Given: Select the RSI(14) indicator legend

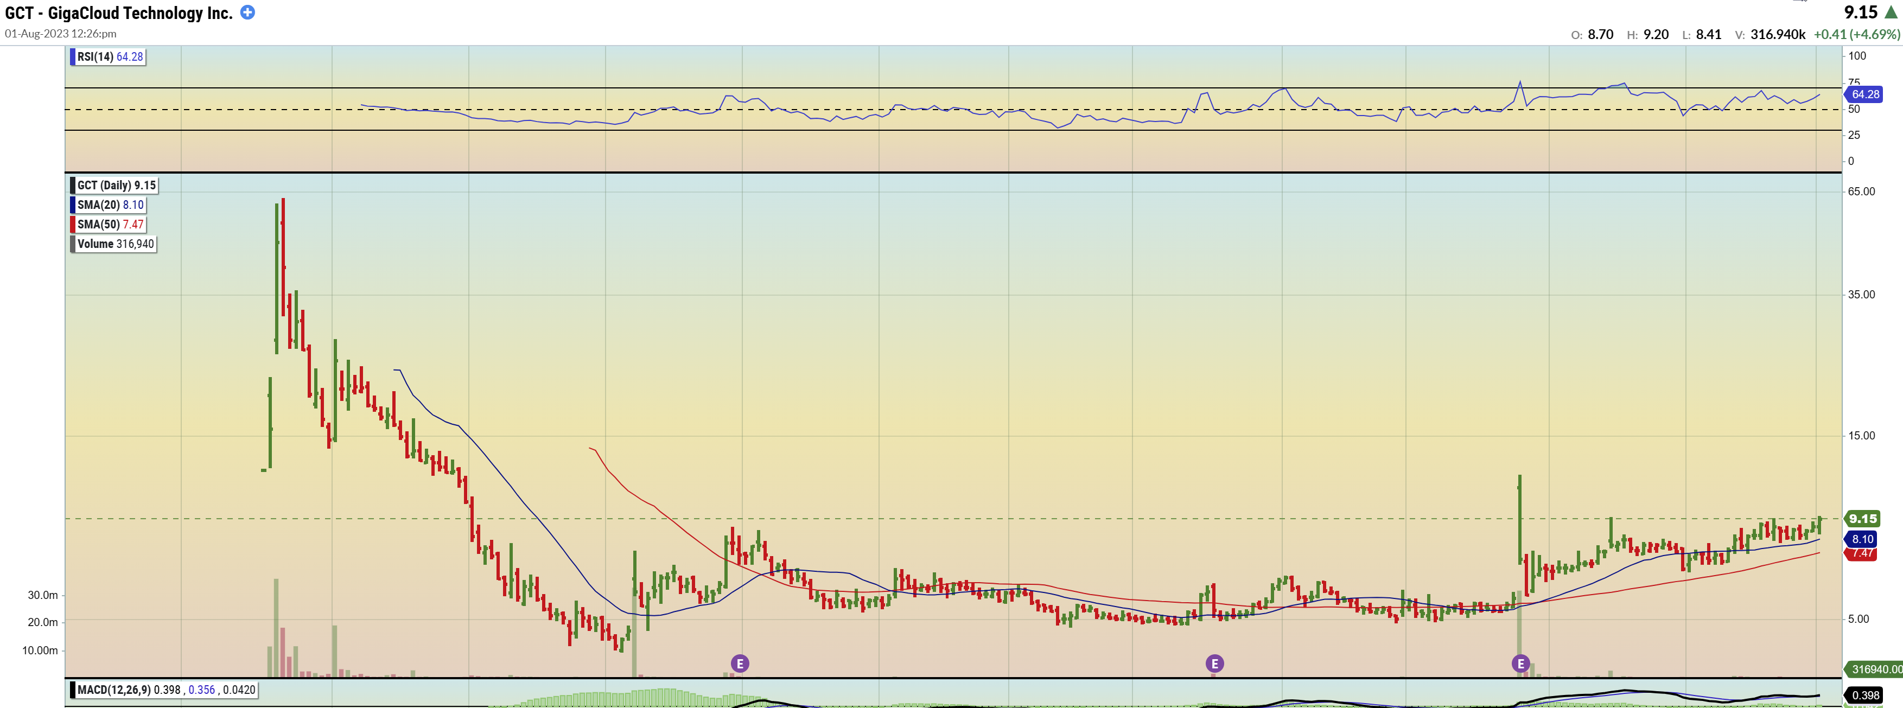Looking at the screenshot, I should click(109, 57).
